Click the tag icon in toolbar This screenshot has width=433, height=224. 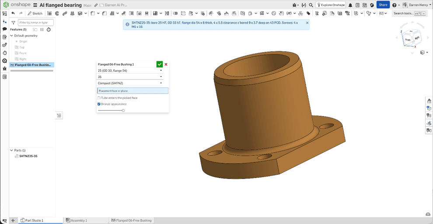pyautogui.click(x=308, y=13)
